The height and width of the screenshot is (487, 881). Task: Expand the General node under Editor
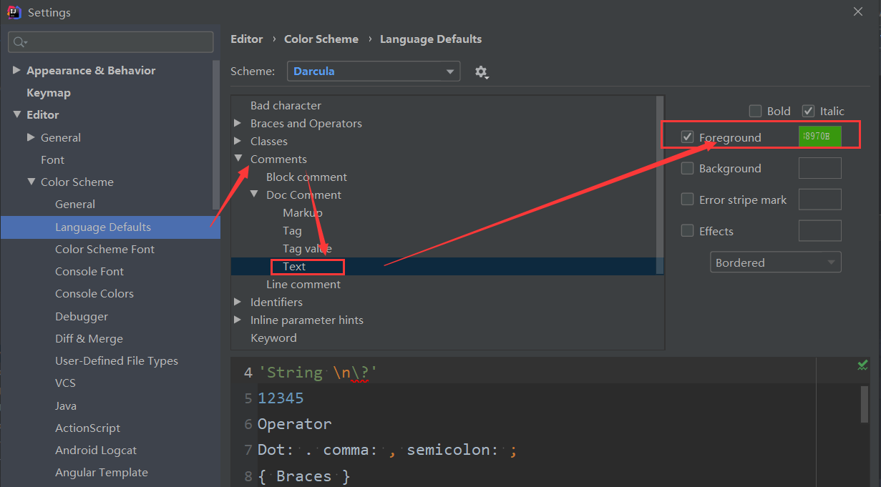pos(31,137)
